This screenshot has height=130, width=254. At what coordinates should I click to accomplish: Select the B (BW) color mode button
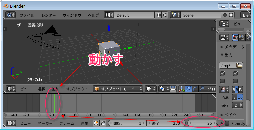[x=234, y=89]
